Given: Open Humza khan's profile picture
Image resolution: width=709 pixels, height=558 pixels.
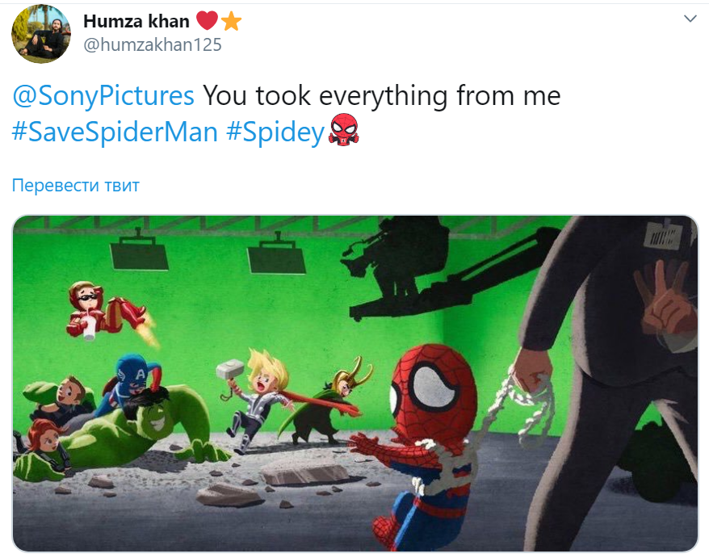Looking at the screenshot, I should click(41, 34).
